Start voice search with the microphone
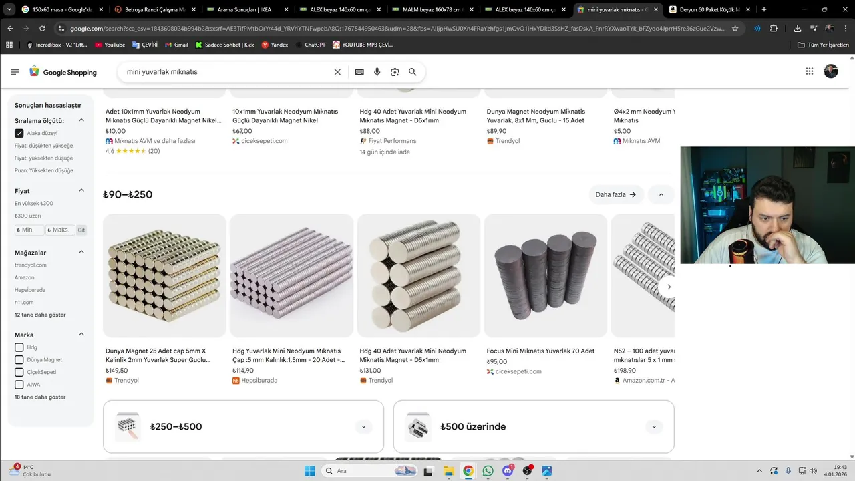 pyautogui.click(x=377, y=72)
